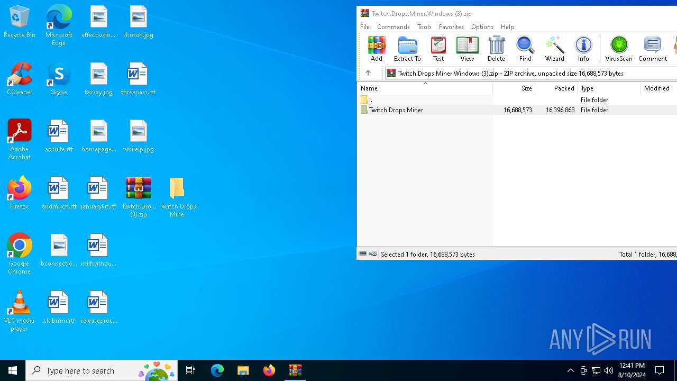Sort by the Modified column header
The height and width of the screenshot is (381, 677).
[x=658, y=88]
